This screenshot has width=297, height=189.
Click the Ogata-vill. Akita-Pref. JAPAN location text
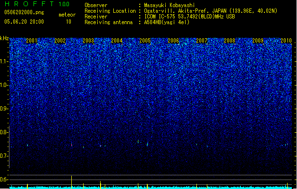click(211, 11)
